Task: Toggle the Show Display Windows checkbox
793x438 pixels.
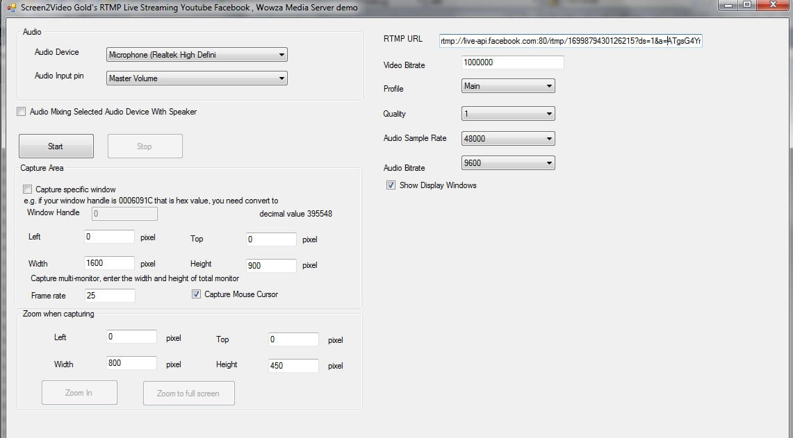Action: click(391, 185)
